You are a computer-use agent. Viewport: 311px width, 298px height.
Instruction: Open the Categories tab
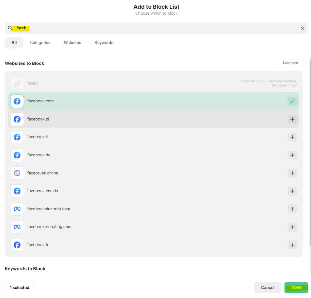[40, 43]
